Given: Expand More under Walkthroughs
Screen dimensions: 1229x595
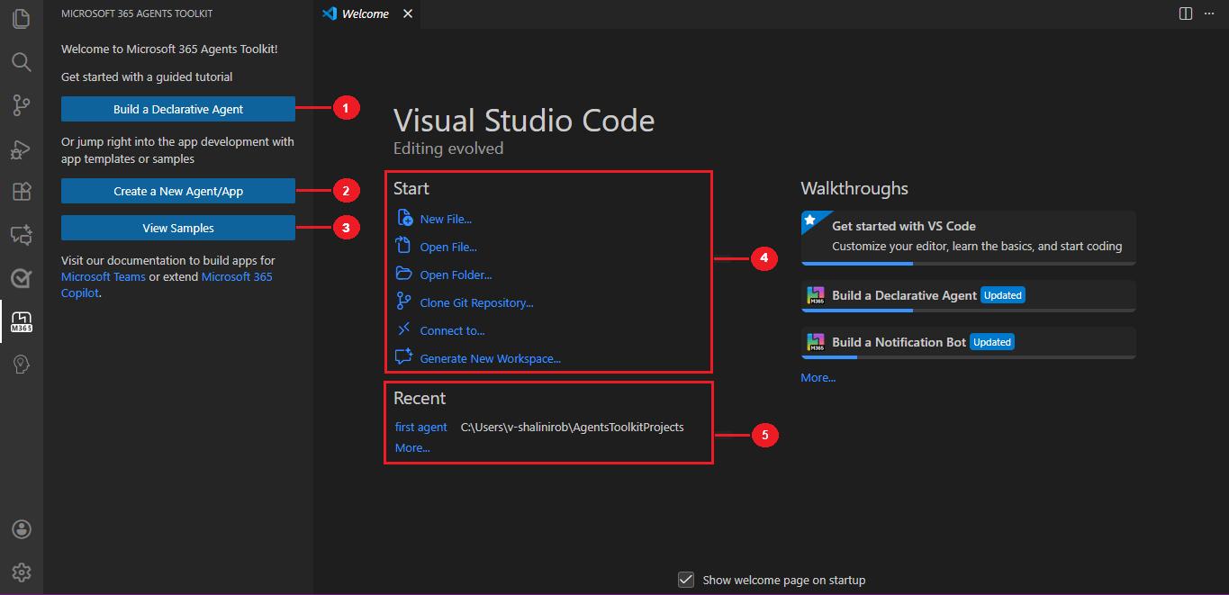Looking at the screenshot, I should click(818, 378).
